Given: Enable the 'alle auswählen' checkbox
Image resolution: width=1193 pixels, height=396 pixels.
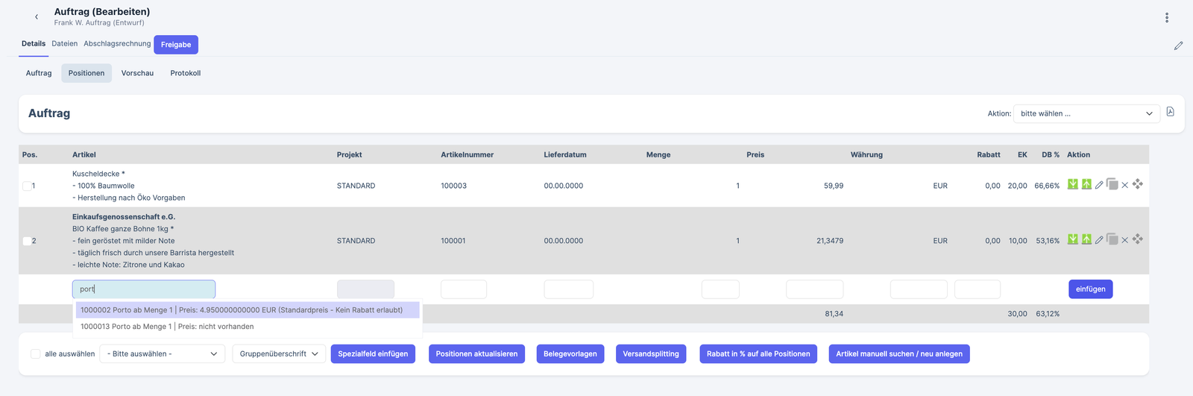Looking at the screenshot, I should click(x=35, y=353).
